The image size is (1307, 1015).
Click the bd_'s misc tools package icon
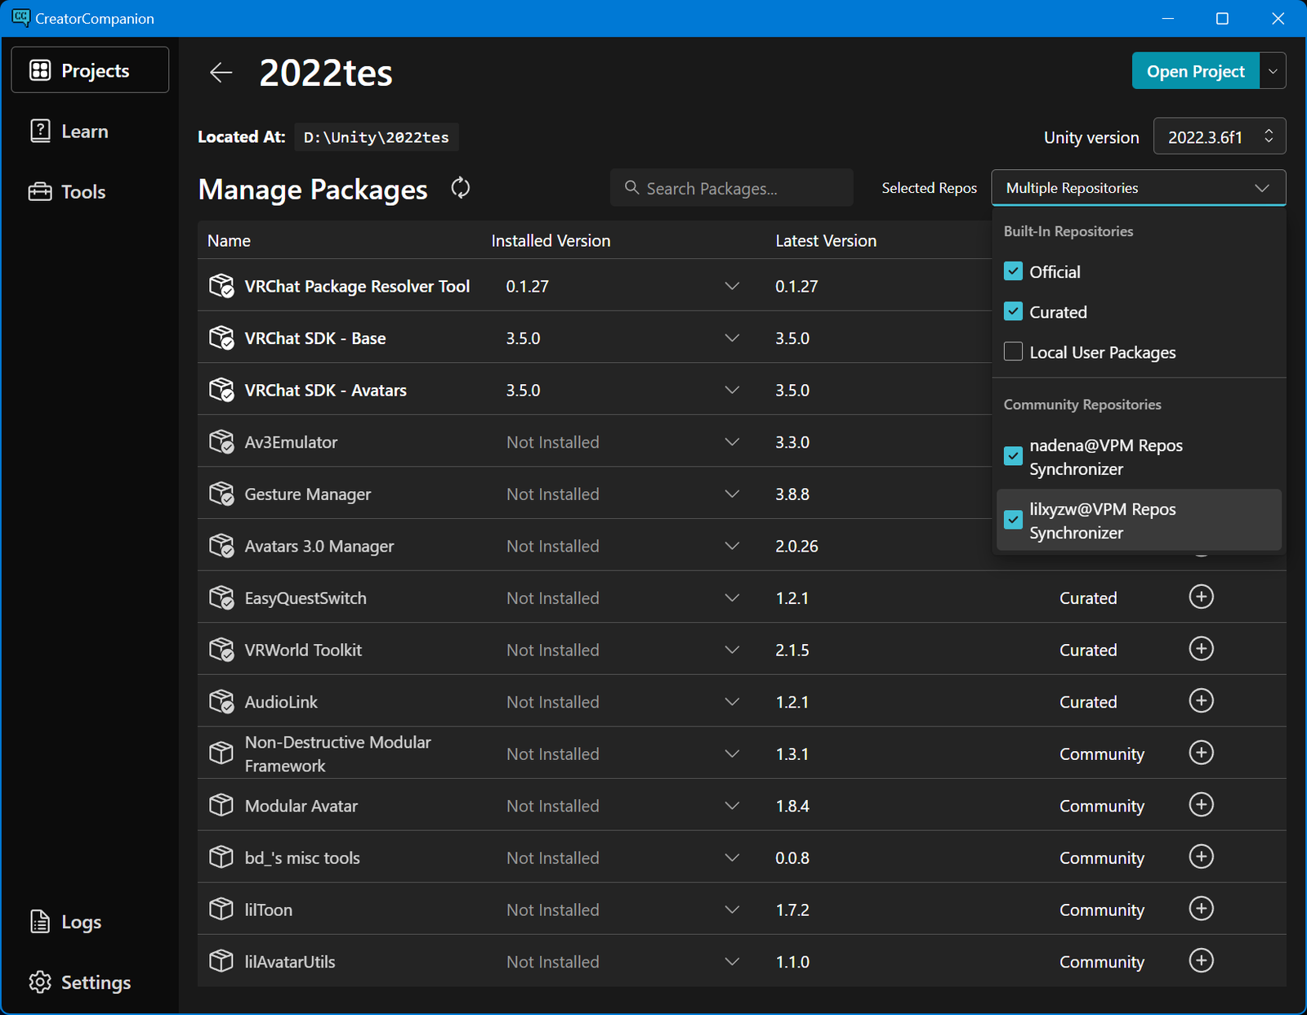point(221,857)
